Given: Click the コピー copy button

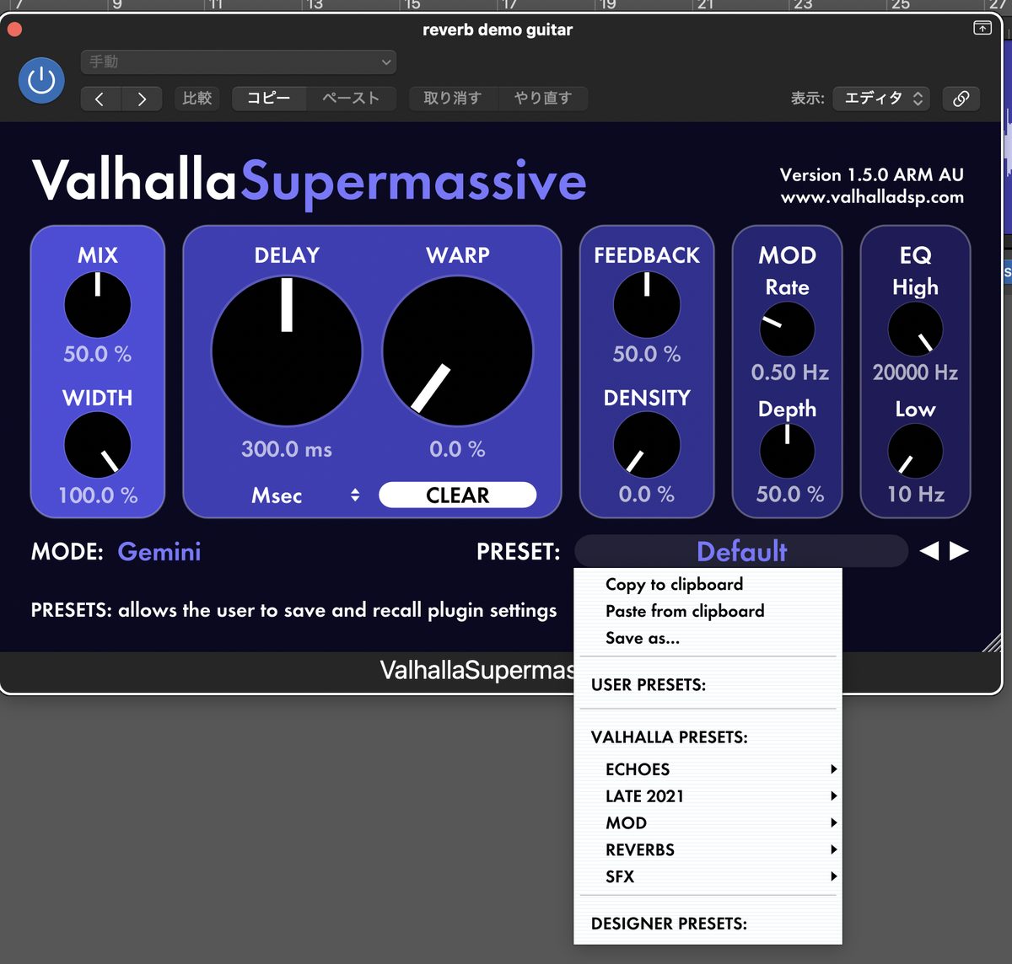Looking at the screenshot, I should point(269,99).
